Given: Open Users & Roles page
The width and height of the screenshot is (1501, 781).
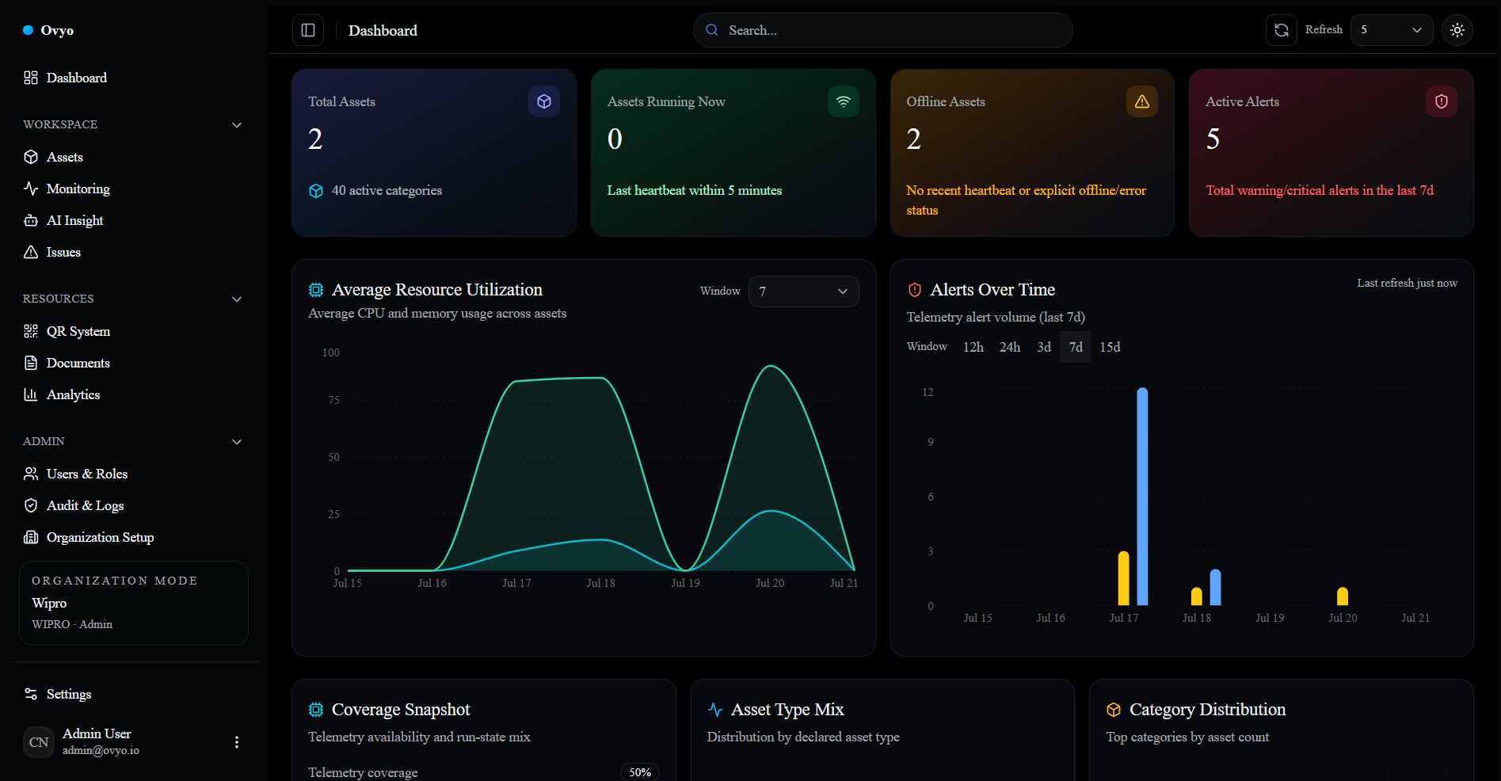Looking at the screenshot, I should coord(132,474).
